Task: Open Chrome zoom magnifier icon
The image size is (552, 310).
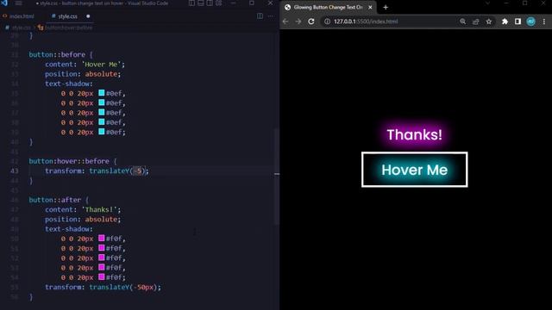Action: click(x=462, y=22)
